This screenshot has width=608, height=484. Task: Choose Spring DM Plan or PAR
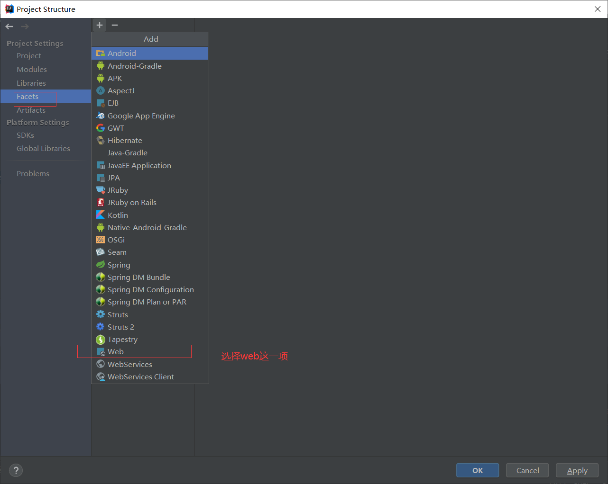(150, 302)
